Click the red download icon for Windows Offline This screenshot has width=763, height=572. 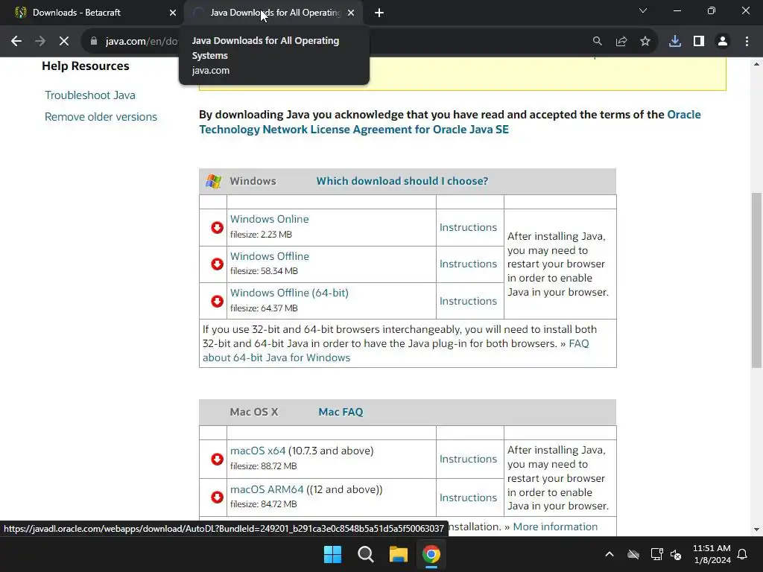coord(217,264)
